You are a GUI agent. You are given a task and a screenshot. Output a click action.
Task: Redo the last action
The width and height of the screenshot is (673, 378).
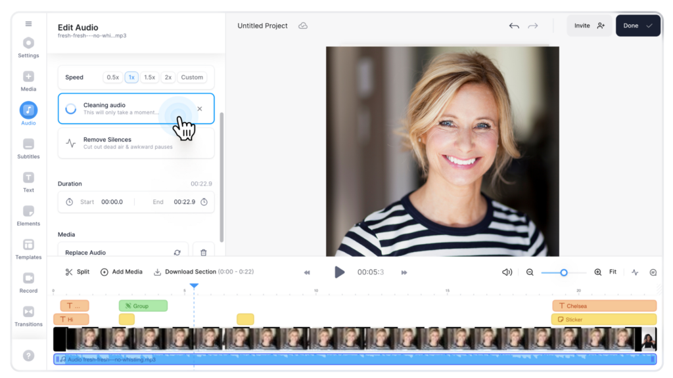[532, 26]
